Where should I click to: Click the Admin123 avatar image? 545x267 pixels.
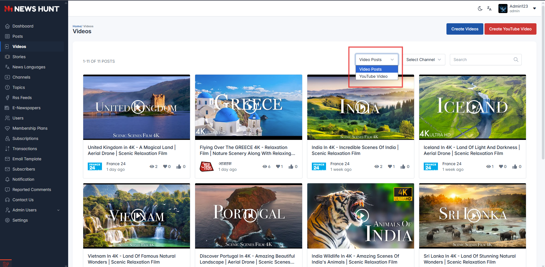[x=503, y=9]
